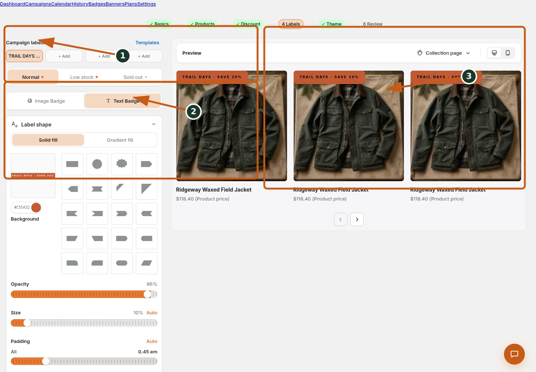The height and width of the screenshot is (372, 536).
Task: Select the double-notched ribbon label shape
Action: click(x=97, y=189)
